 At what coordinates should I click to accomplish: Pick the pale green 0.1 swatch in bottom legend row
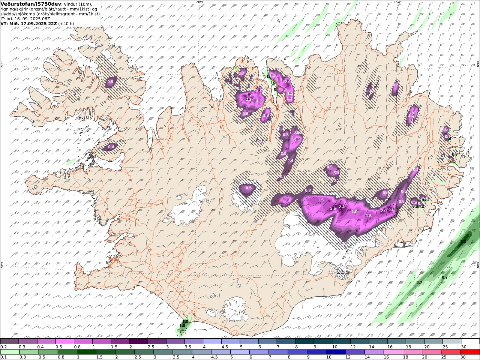point(10,352)
